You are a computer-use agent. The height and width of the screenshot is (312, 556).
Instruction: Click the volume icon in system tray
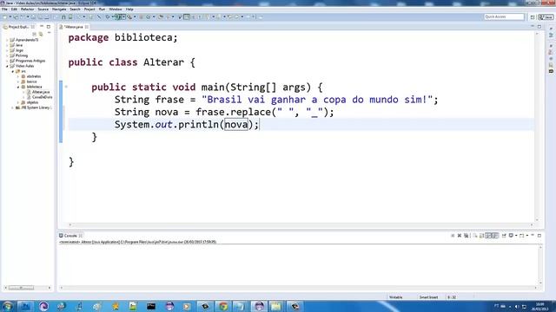(517, 306)
